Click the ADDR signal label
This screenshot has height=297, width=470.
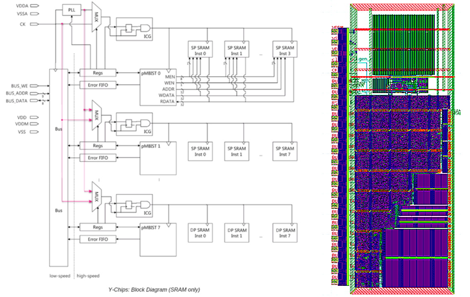tap(168, 89)
